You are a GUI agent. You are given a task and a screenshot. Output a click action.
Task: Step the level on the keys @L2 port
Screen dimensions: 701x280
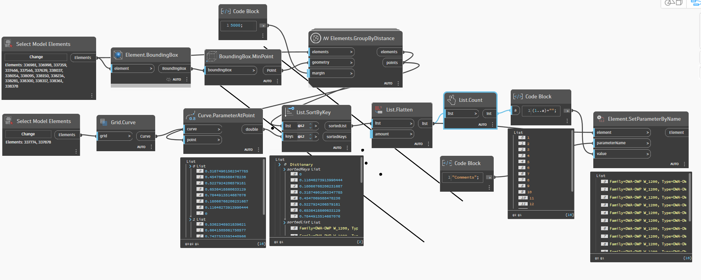tap(310, 137)
